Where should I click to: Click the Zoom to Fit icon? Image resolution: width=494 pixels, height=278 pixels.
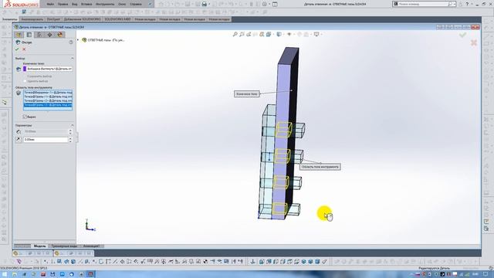(235, 34)
